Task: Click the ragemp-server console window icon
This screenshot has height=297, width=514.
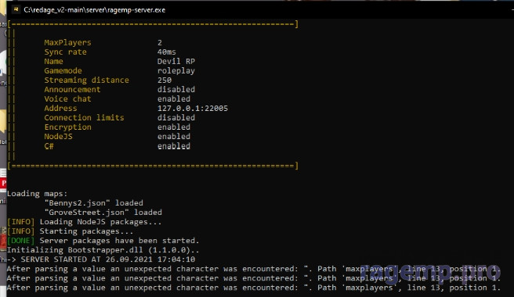Action: tap(16, 9)
